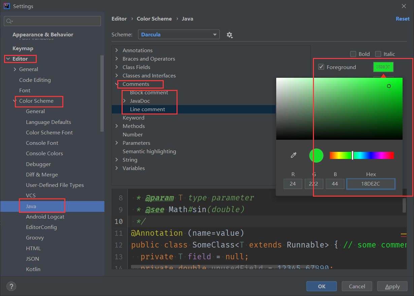Click the round green color preview
Viewport: 414px width, 296px height.
tap(316, 155)
